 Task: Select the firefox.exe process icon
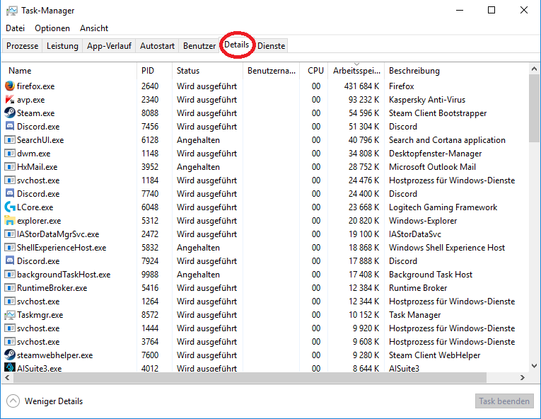click(x=10, y=86)
